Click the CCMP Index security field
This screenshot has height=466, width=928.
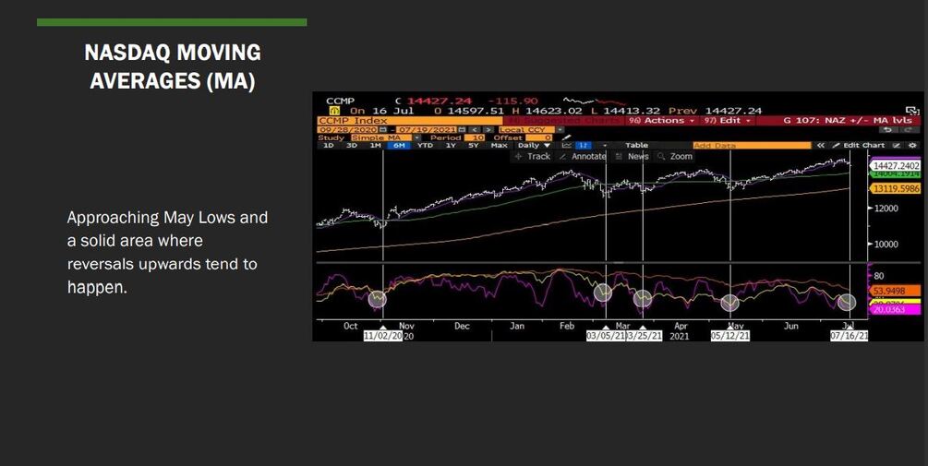coord(410,120)
